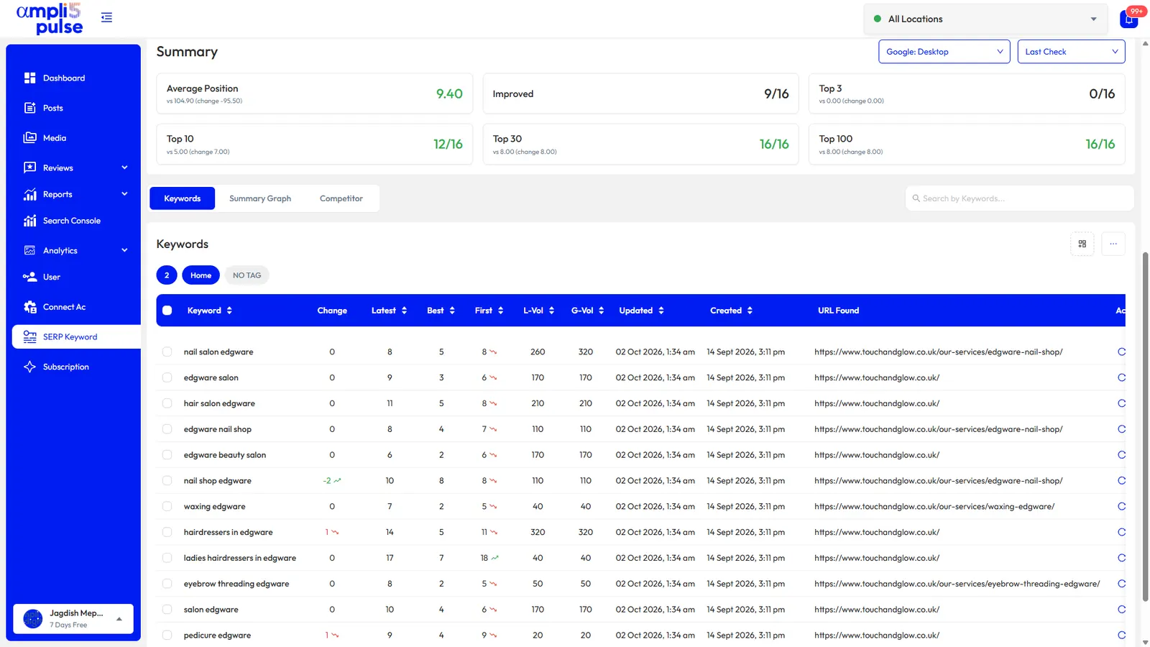Refresh the edgware nail shop row
Viewport: 1150px width, 647px height.
point(1121,429)
